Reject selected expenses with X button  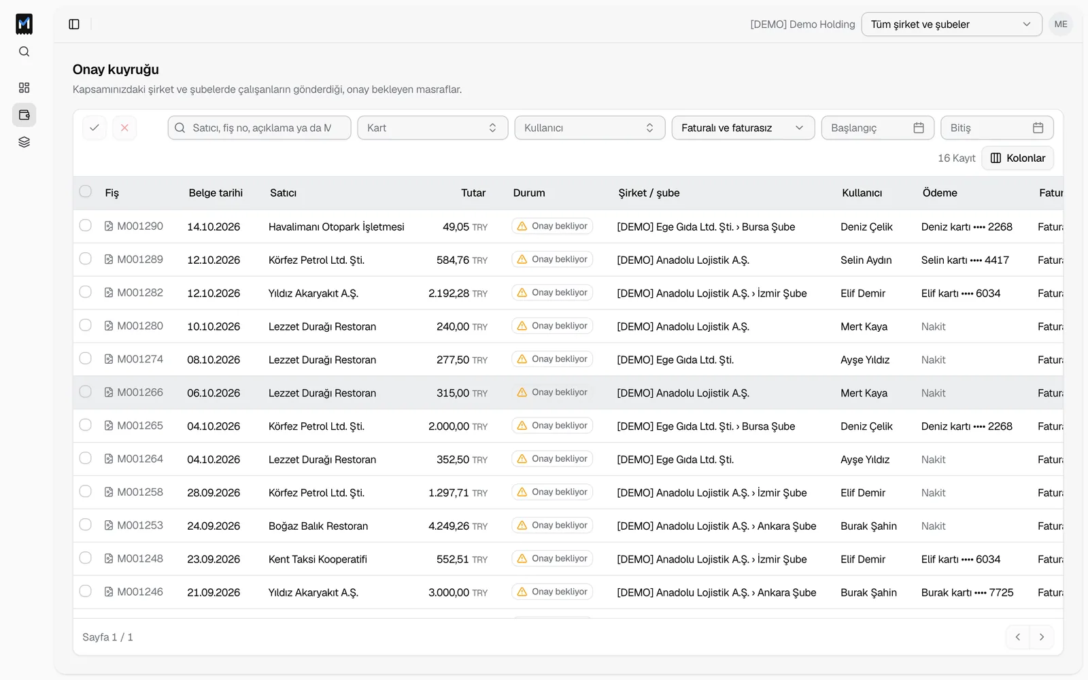(x=124, y=128)
